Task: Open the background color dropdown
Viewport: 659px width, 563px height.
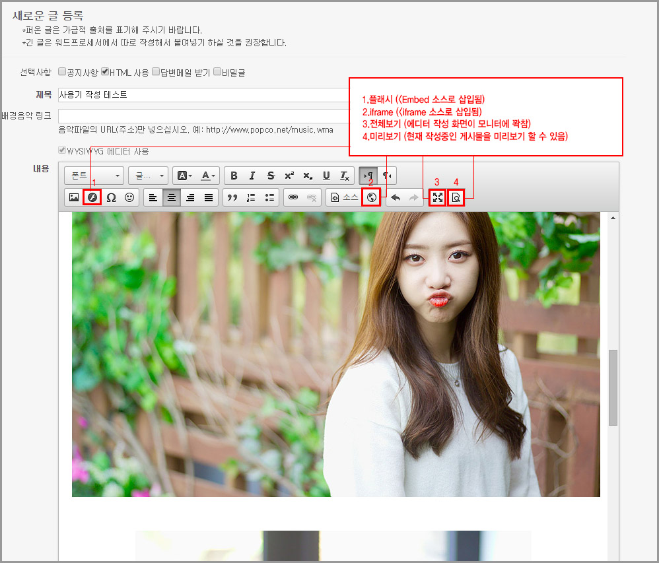Action: [x=183, y=176]
